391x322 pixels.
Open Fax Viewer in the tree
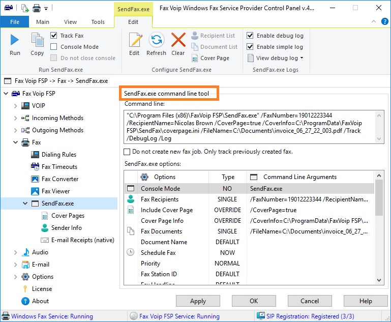click(x=55, y=191)
